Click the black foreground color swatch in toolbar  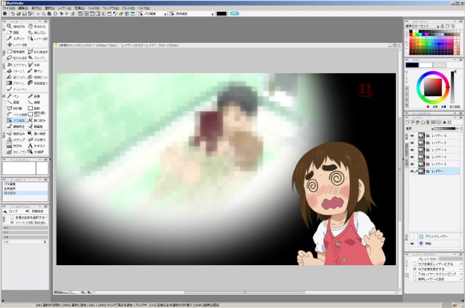(221, 14)
